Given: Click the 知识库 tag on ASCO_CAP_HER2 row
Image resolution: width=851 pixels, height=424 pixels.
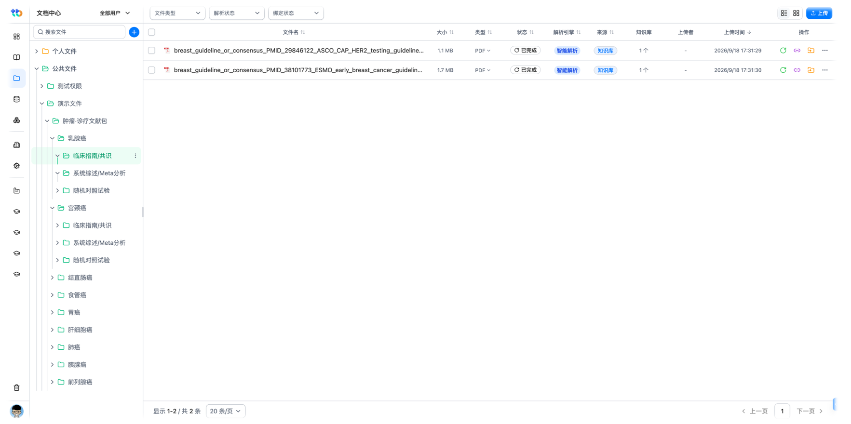Looking at the screenshot, I should point(605,51).
